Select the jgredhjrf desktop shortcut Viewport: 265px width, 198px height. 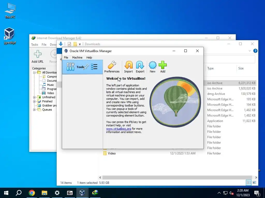point(10,36)
